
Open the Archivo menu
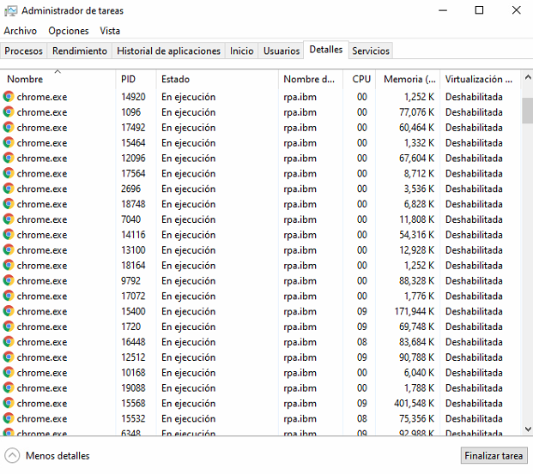20,31
